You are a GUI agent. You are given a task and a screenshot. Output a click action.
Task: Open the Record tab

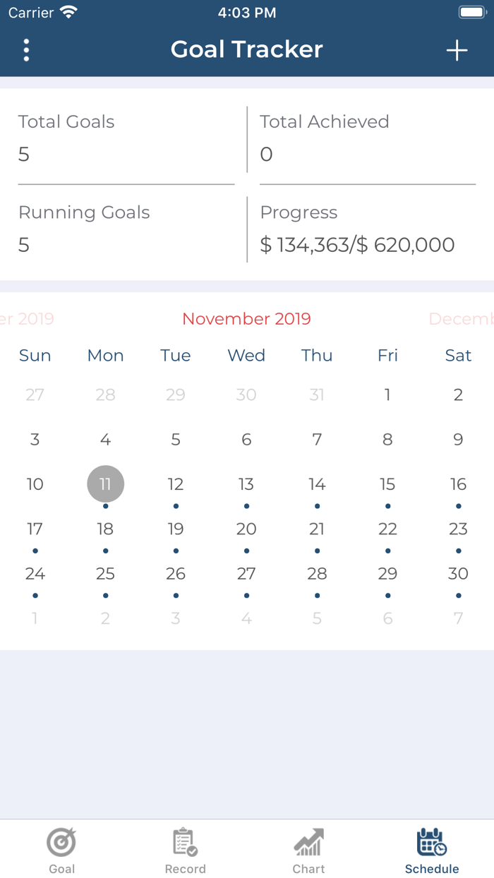185,849
